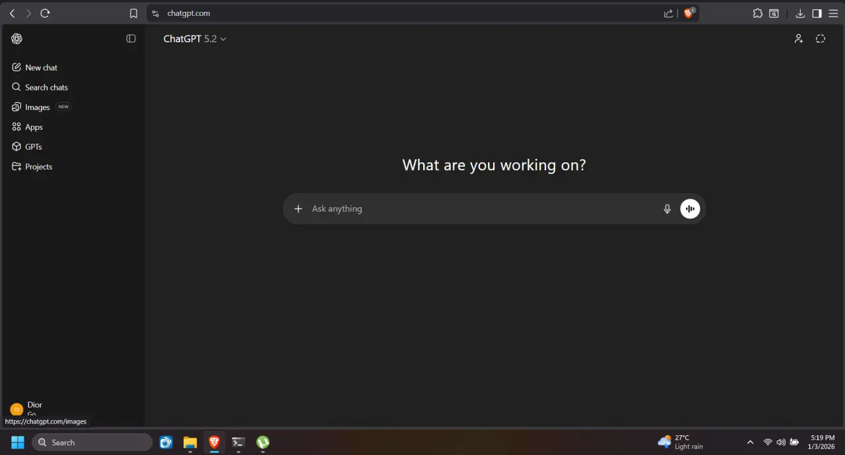Viewport: 845px width, 455px height.
Task: Open the browser extensions puzzle icon
Action: click(x=758, y=13)
